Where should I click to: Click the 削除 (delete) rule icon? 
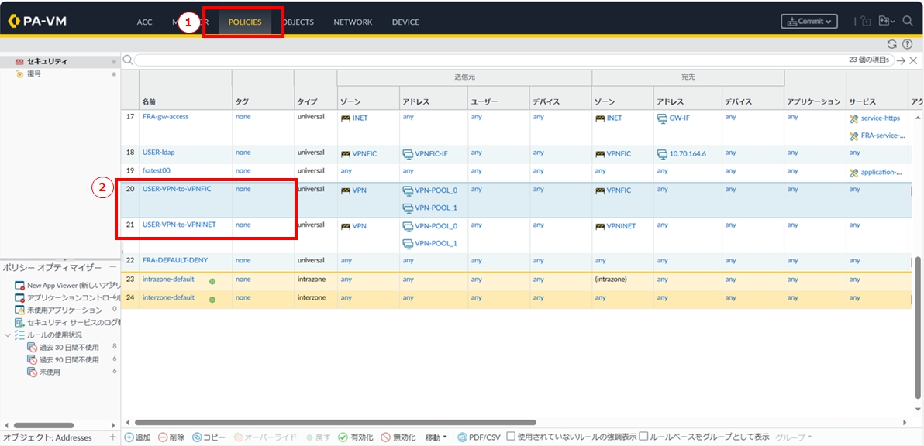click(x=163, y=437)
